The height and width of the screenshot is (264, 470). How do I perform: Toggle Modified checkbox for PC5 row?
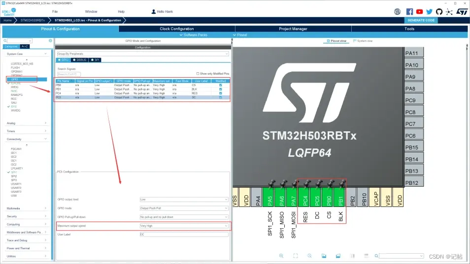tap(221, 97)
